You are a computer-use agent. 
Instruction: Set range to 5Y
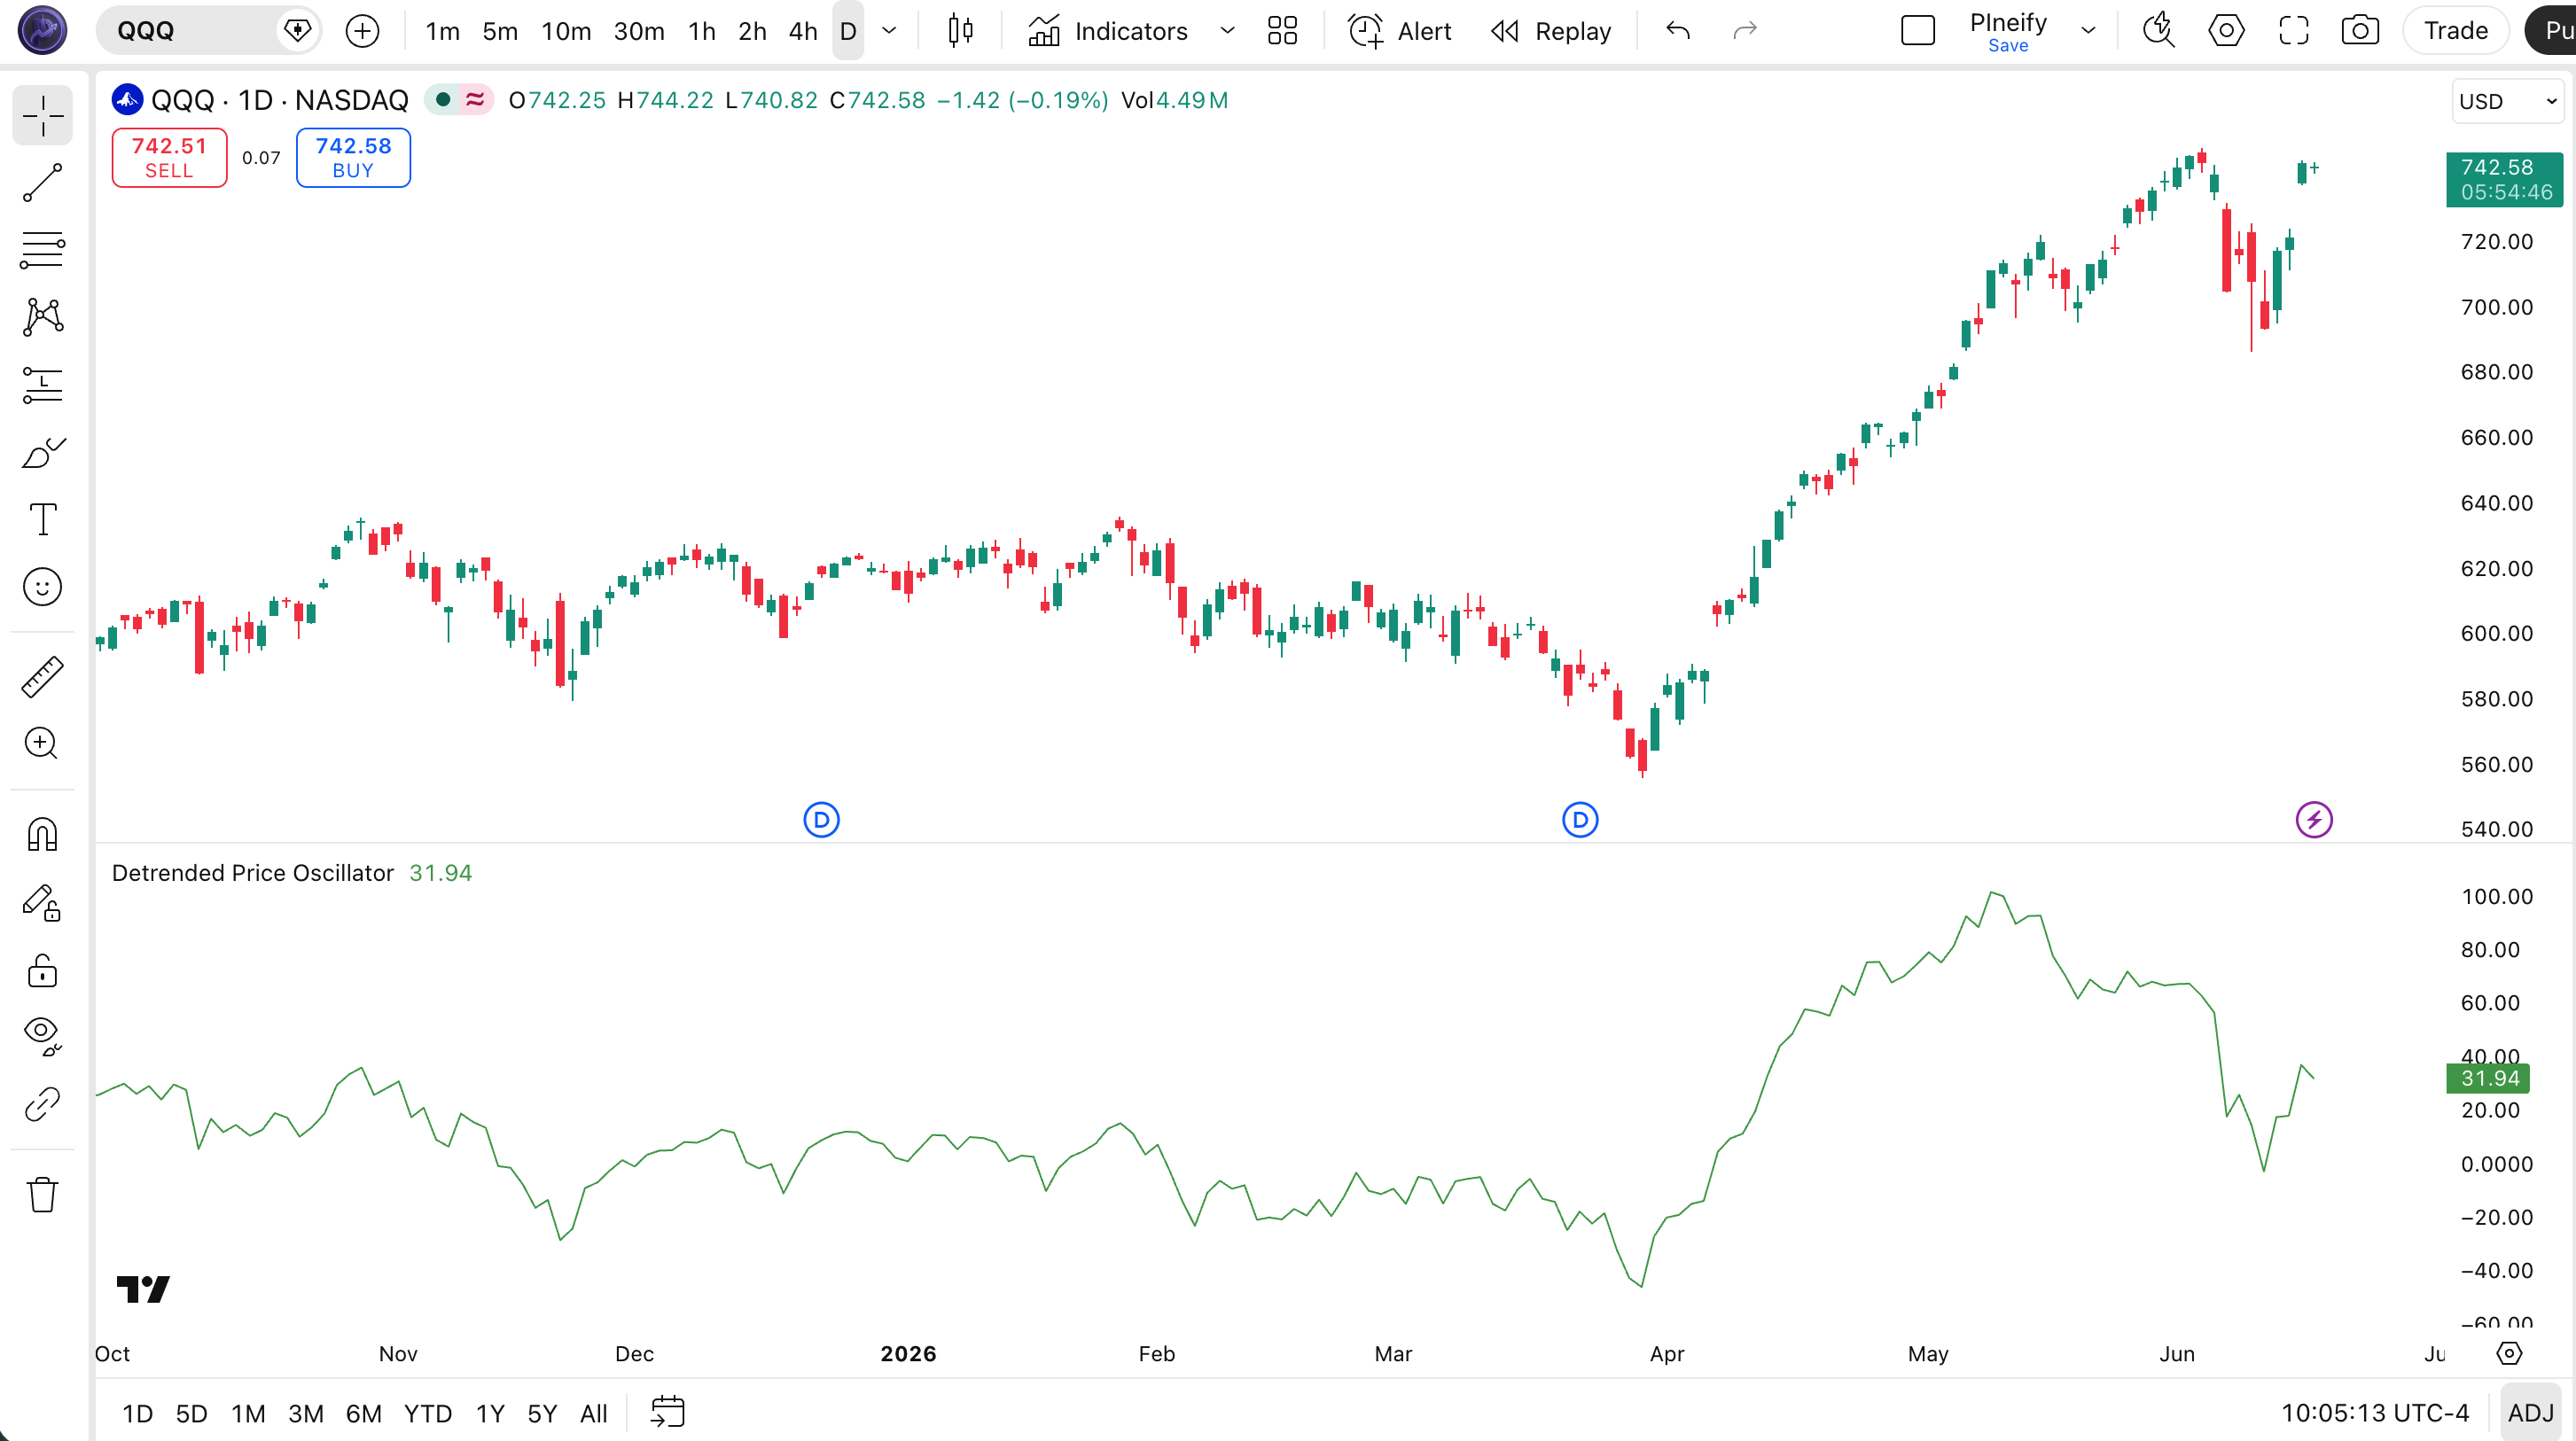click(x=542, y=1413)
